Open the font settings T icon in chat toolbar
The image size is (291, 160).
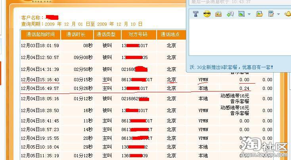click(x=195, y=14)
